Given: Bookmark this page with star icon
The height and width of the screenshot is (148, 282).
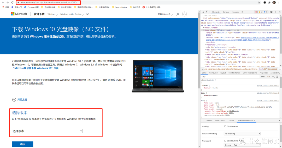Looking at the screenshot, I should (258, 3).
